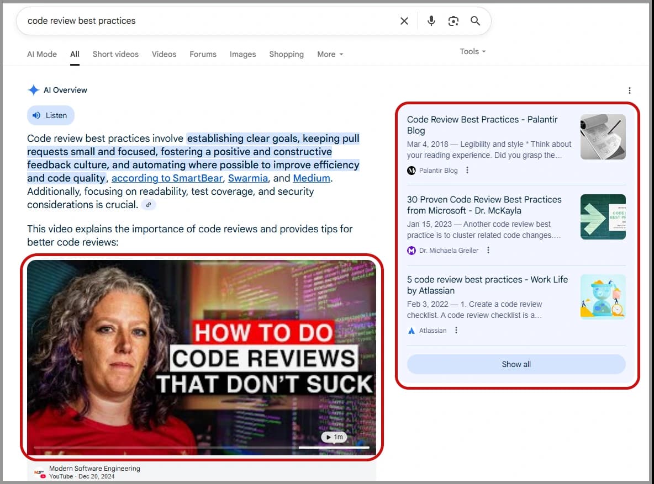
Task: Click the source link chip after 'crucial.'
Action: click(149, 205)
